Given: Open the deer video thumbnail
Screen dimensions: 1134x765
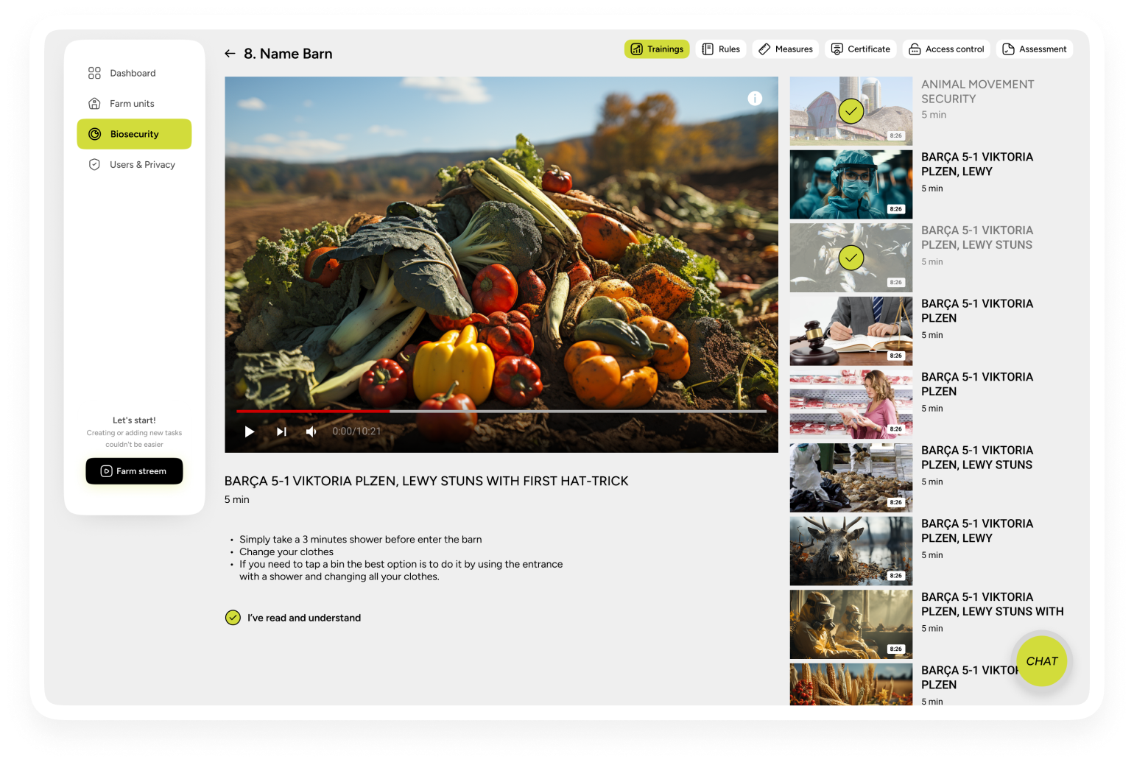Looking at the screenshot, I should click(x=851, y=551).
